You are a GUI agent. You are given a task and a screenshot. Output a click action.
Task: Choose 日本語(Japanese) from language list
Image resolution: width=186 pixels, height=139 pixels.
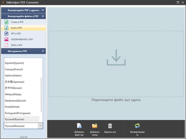point(15,82)
